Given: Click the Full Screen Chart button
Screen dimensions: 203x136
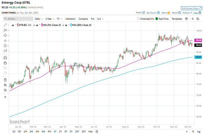Looking at the screenshot, I should point(191,8).
